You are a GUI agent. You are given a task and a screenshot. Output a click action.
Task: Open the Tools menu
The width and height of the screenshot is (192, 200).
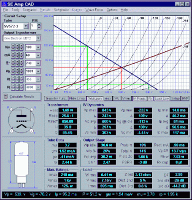tap(15, 10)
